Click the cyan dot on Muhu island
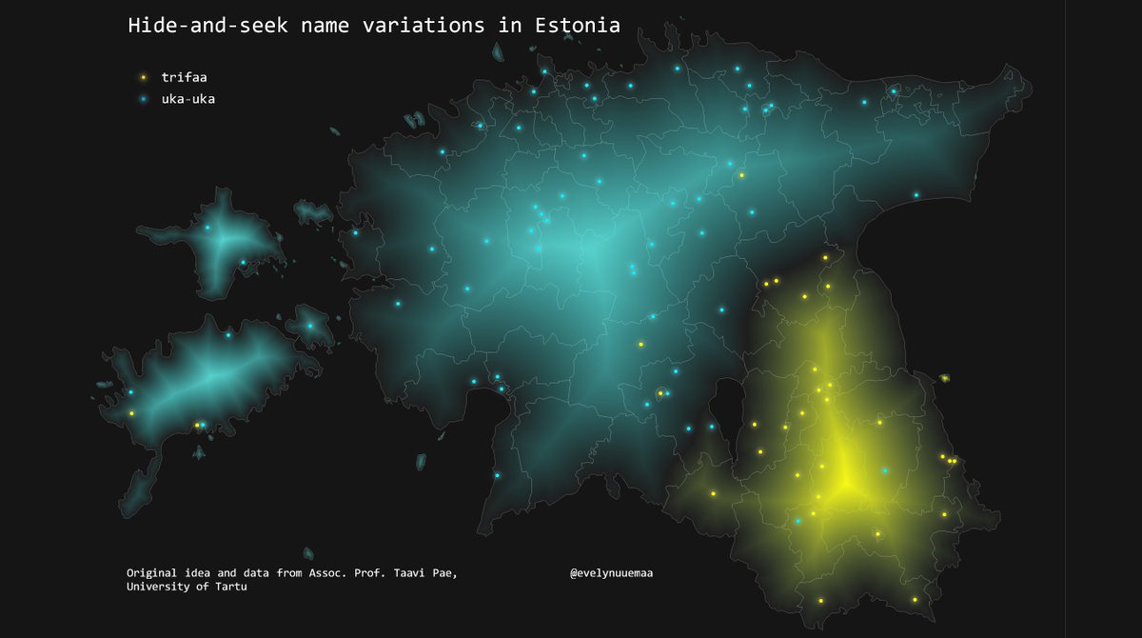1142x638 pixels. [310, 326]
